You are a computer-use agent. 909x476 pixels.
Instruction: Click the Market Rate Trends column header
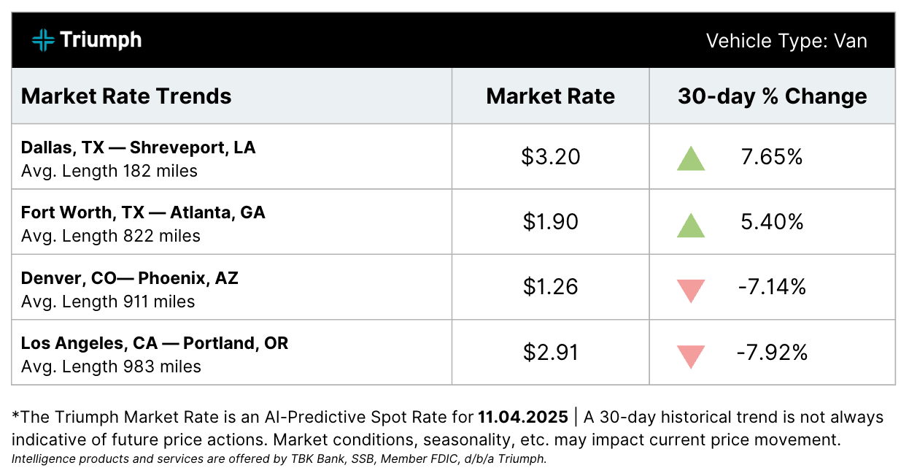pyautogui.click(x=126, y=96)
